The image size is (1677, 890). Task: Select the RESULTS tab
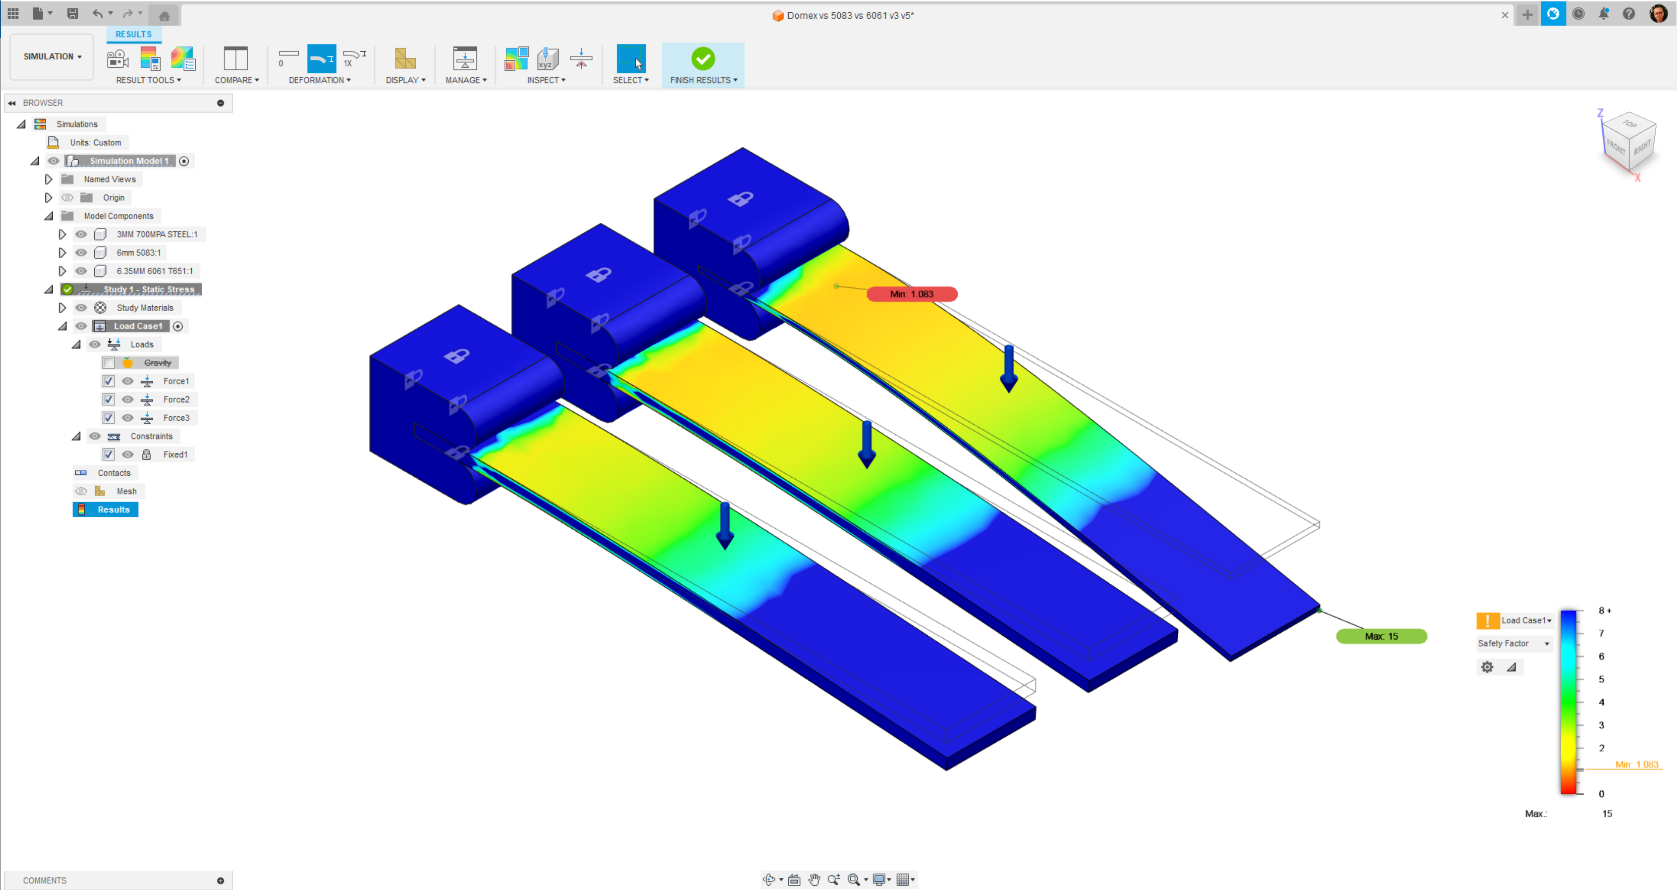[134, 34]
